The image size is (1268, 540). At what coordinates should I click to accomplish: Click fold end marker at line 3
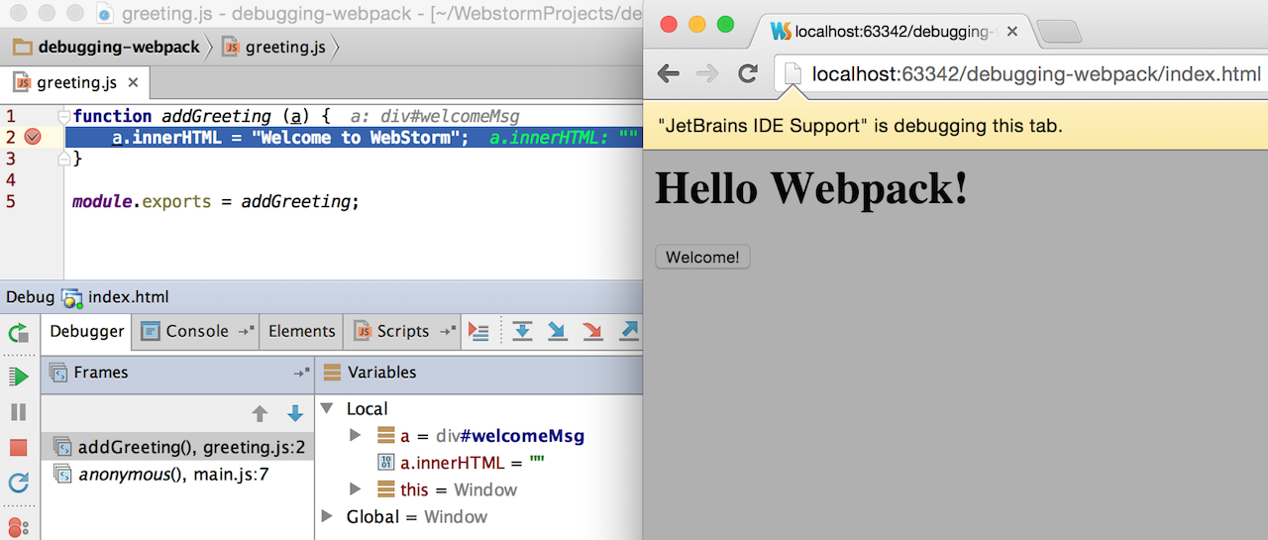click(63, 158)
